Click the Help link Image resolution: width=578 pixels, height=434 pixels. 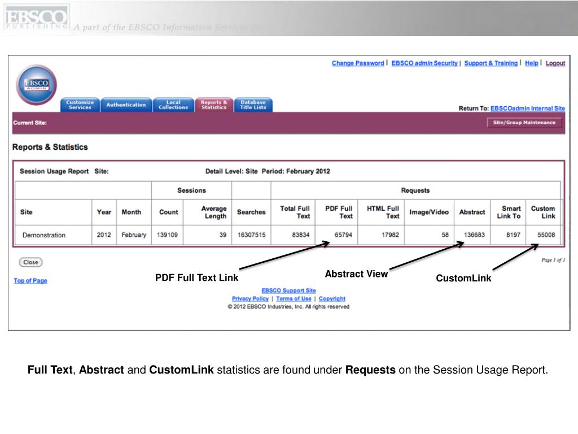click(x=532, y=63)
